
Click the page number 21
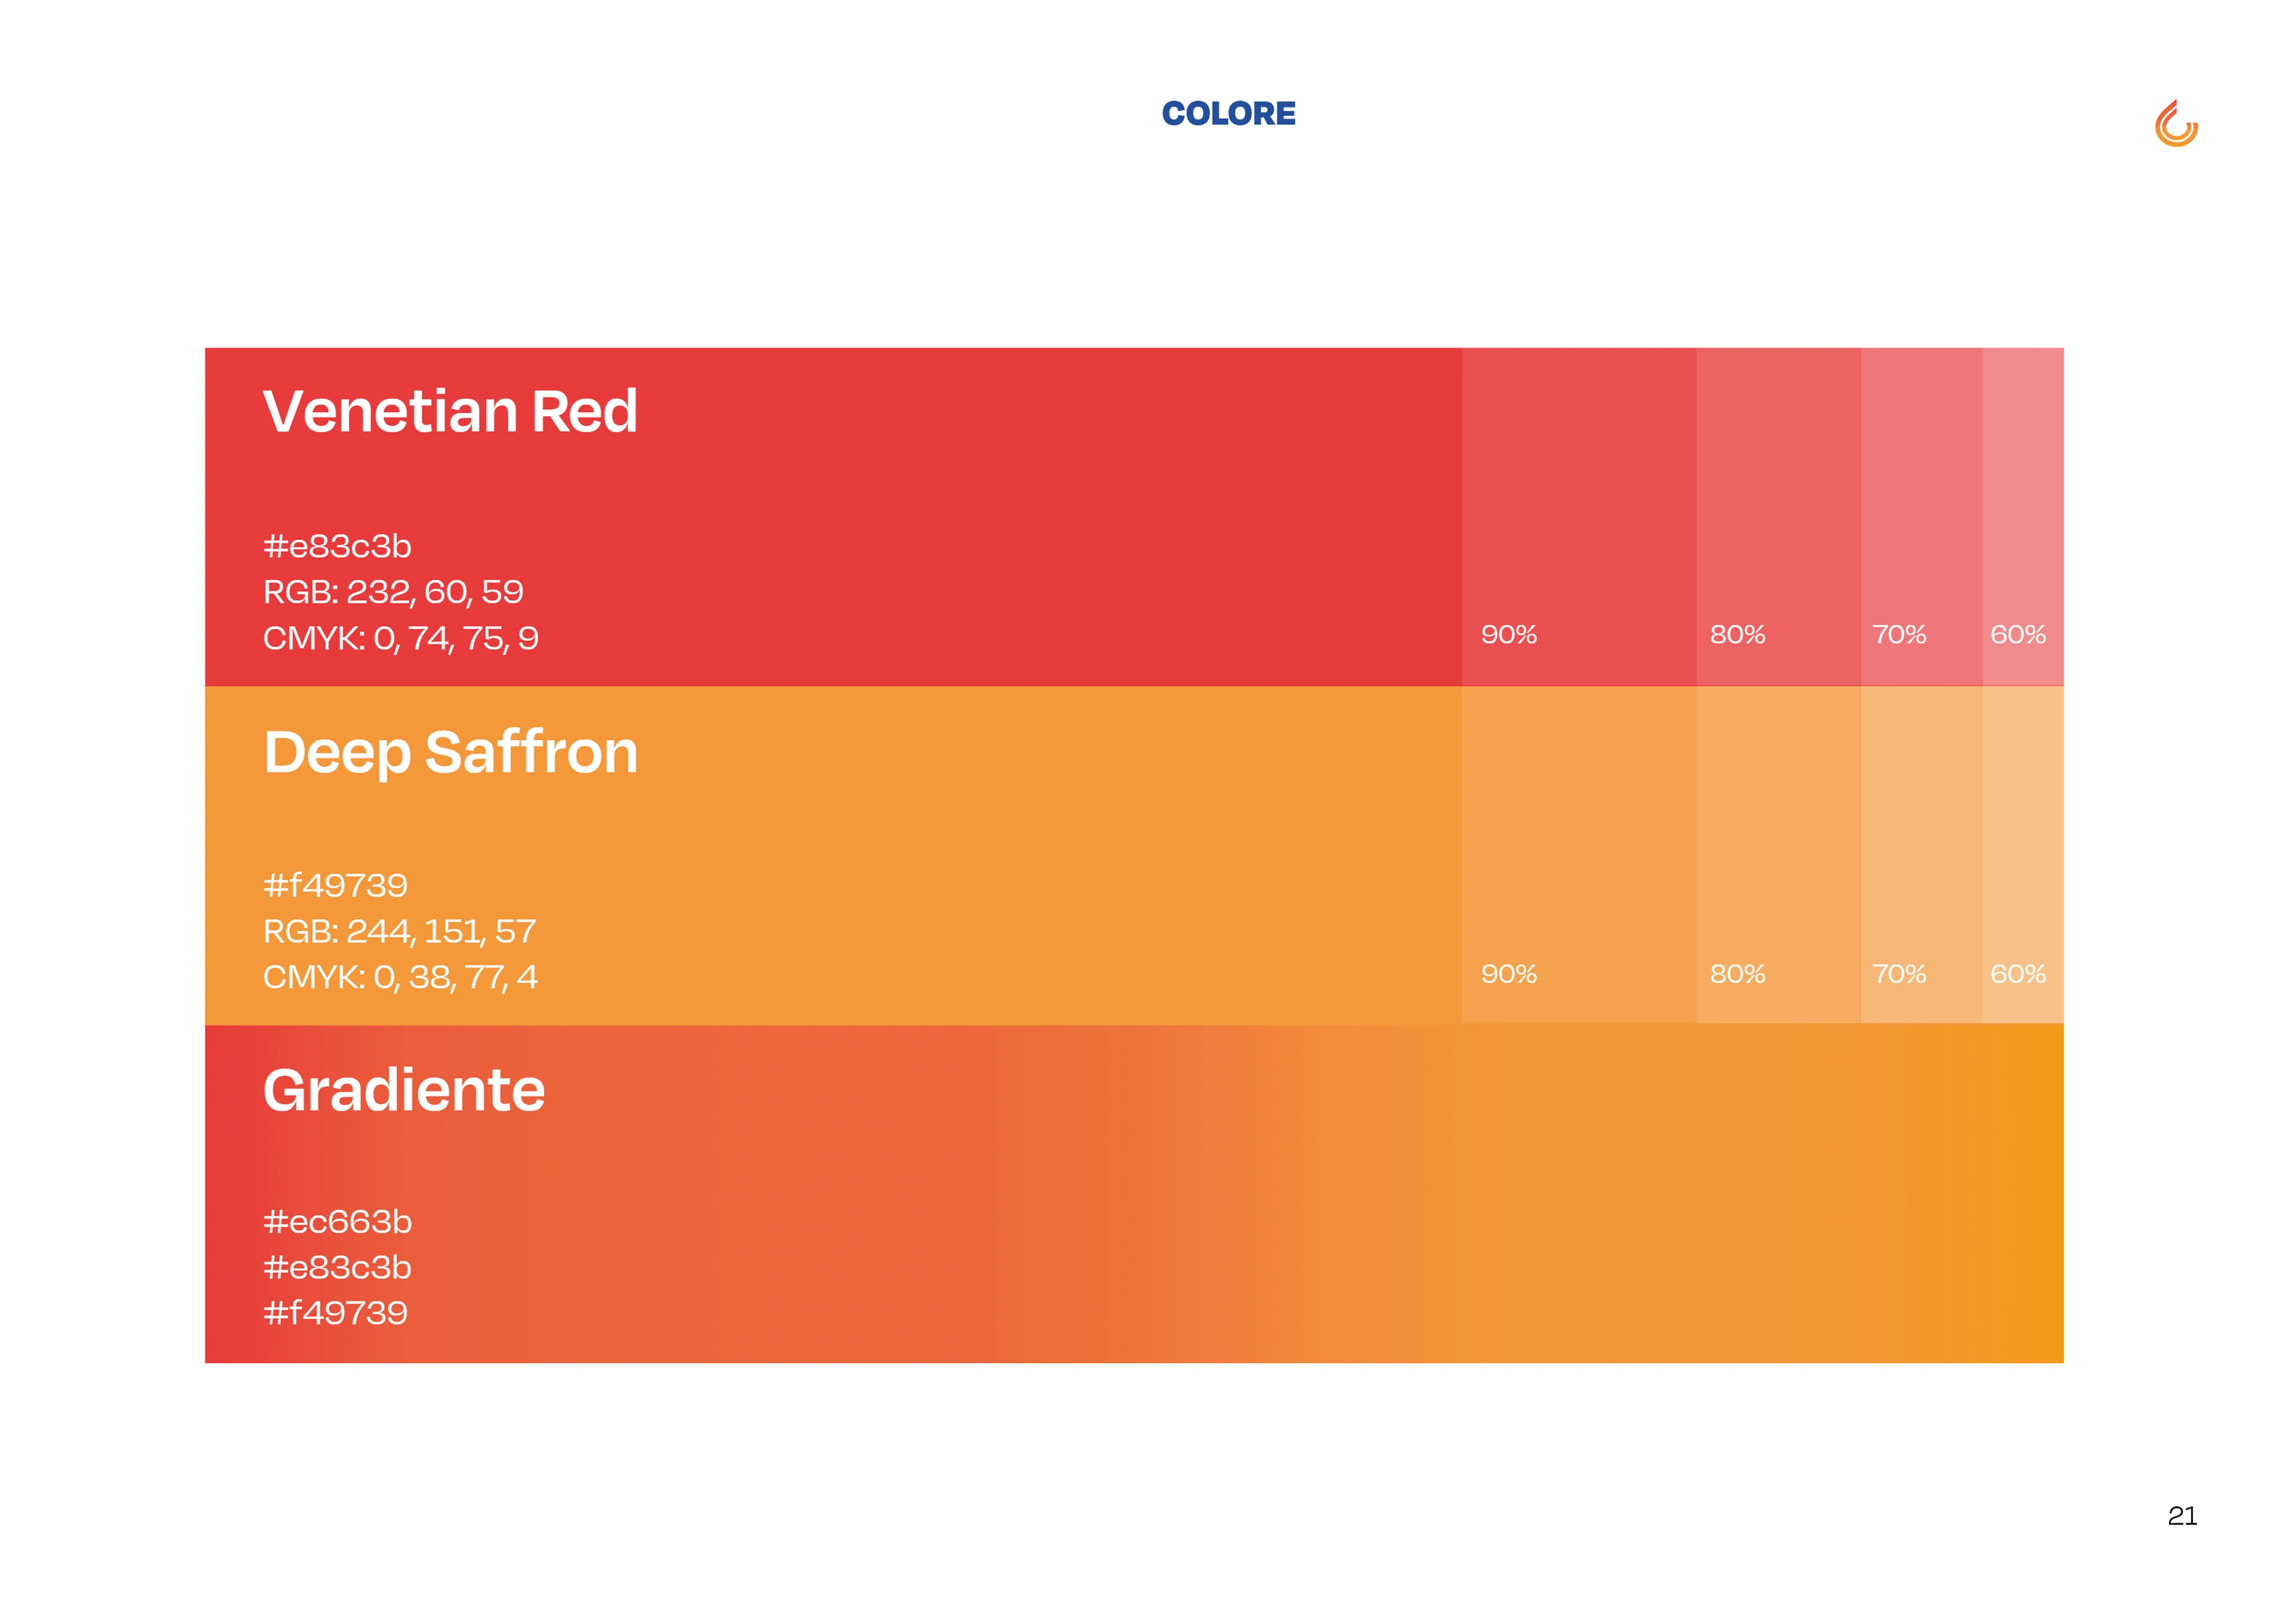click(2181, 1516)
